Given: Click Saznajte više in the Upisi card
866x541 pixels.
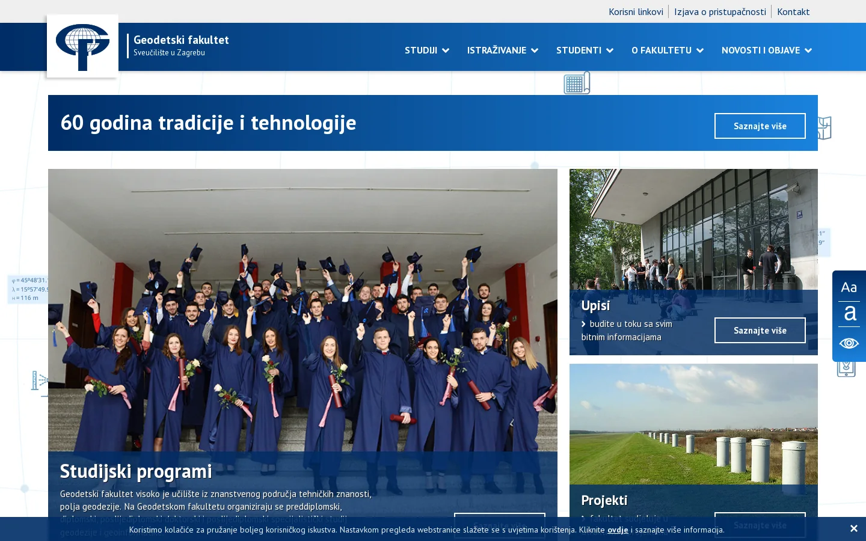Looking at the screenshot, I should tap(760, 330).
